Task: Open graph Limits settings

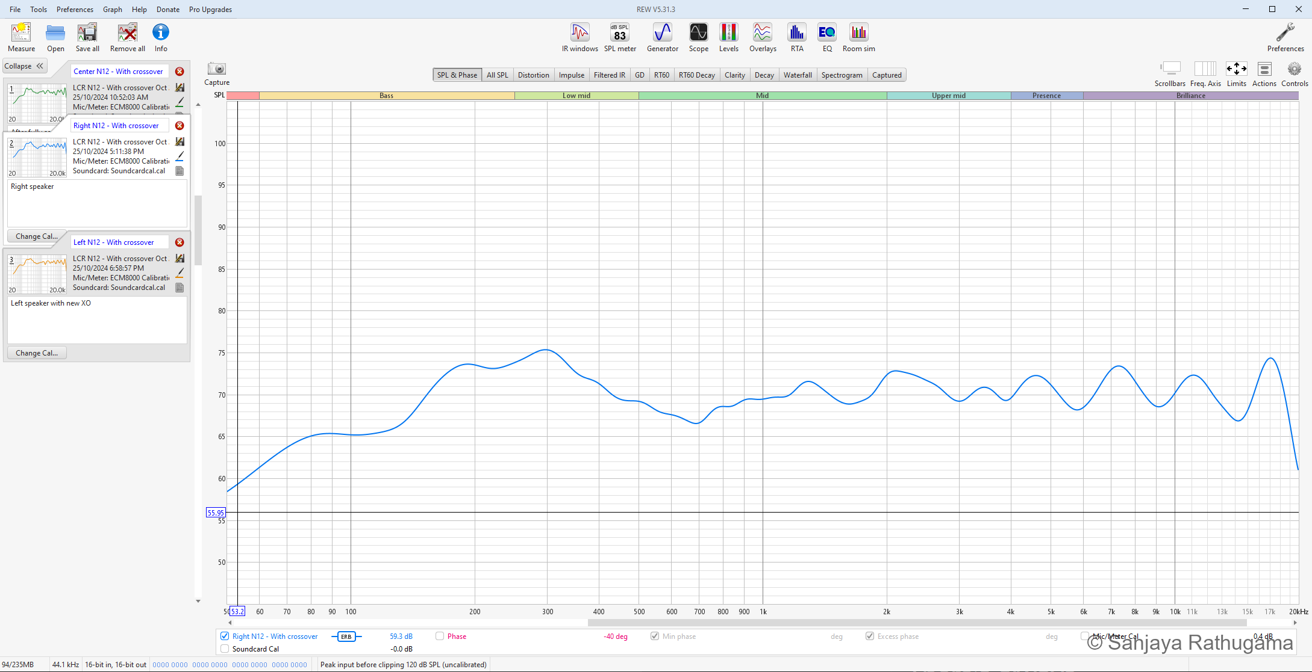Action: click(x=1237, y=74)
